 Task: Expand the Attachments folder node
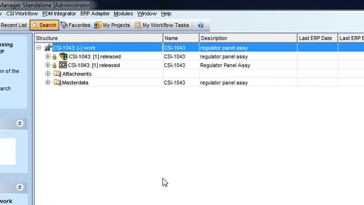(48, 73)
